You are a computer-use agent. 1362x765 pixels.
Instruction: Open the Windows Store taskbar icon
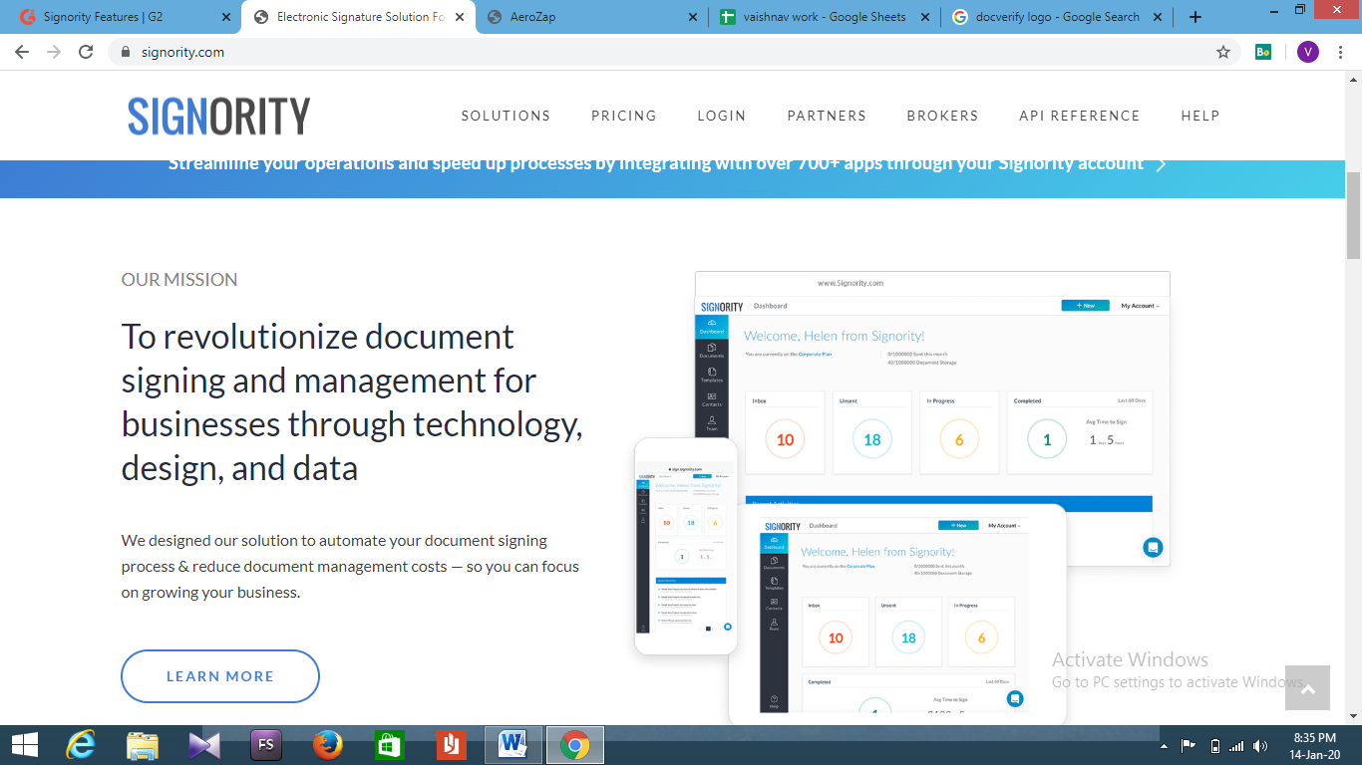(389, 745)
